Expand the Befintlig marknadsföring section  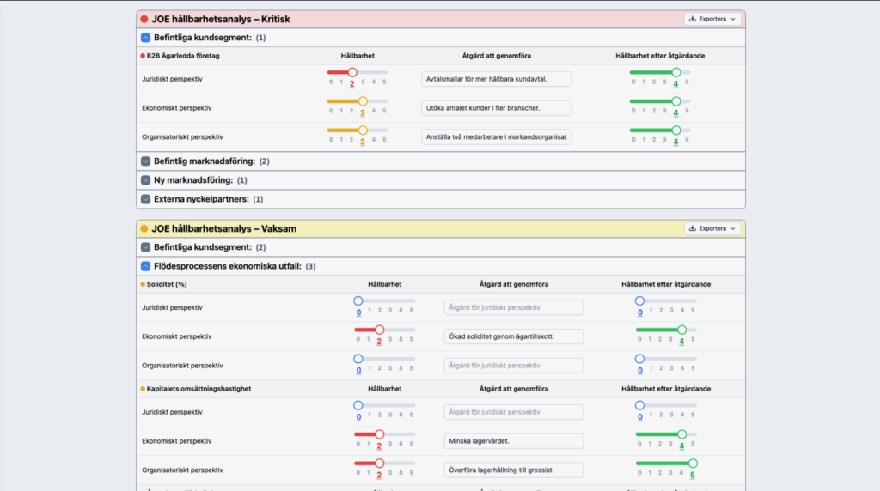(145, 161)
